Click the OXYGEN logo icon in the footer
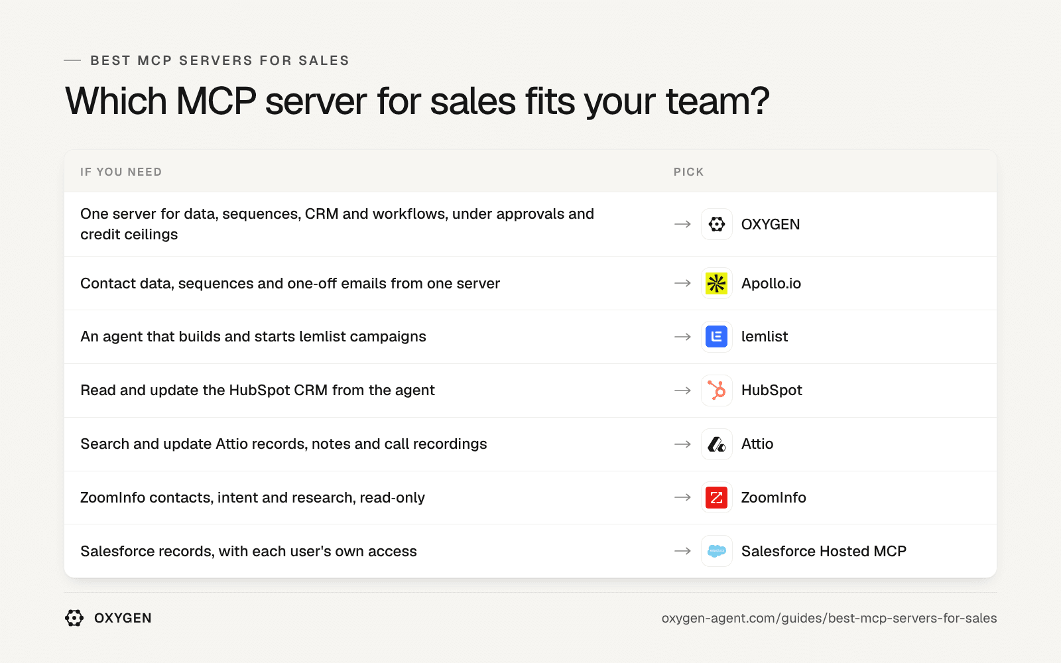The height and width of the screenshot is (663, 1061). (74, 618)
